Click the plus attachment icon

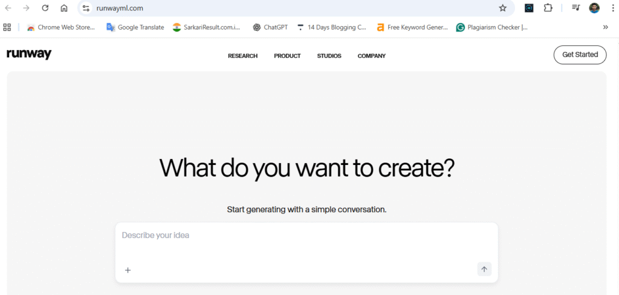click(128, 270)
